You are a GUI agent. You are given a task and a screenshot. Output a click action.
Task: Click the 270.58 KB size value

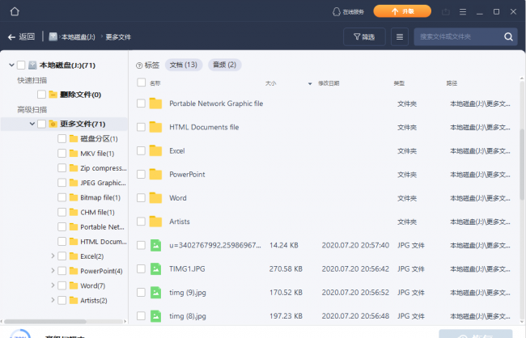(x=286, y=269)
